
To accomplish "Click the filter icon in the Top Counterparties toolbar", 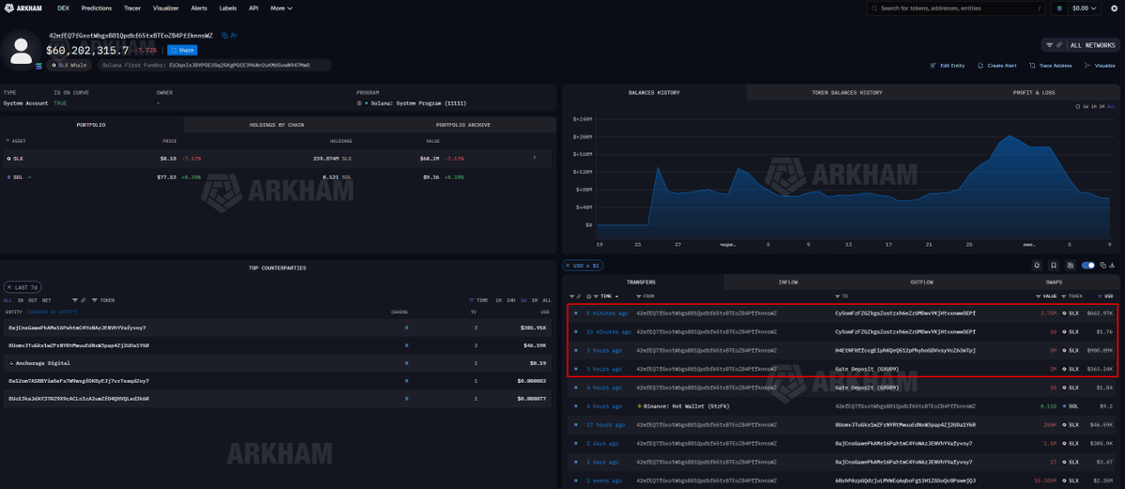I will coord(75,300).
